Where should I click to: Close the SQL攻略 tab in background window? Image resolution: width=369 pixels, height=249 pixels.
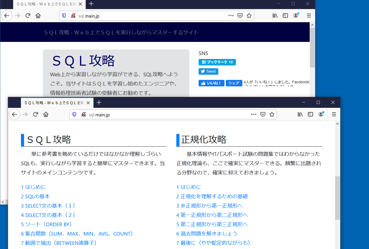(80, 4)
